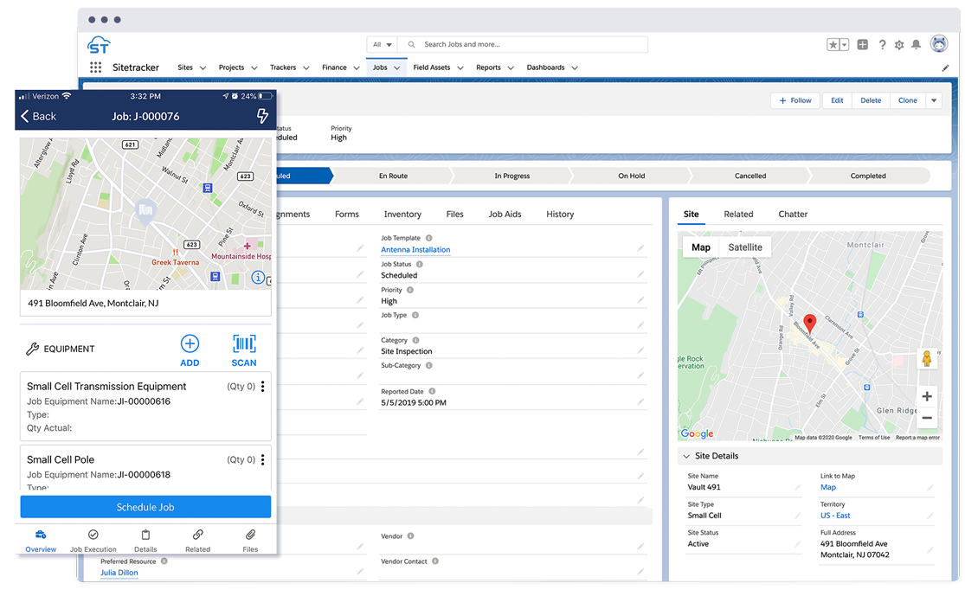This screenshot has height=590, width=965.
Task: Expand the Finance navigation dropdown
Action: [x=357, y=67]
